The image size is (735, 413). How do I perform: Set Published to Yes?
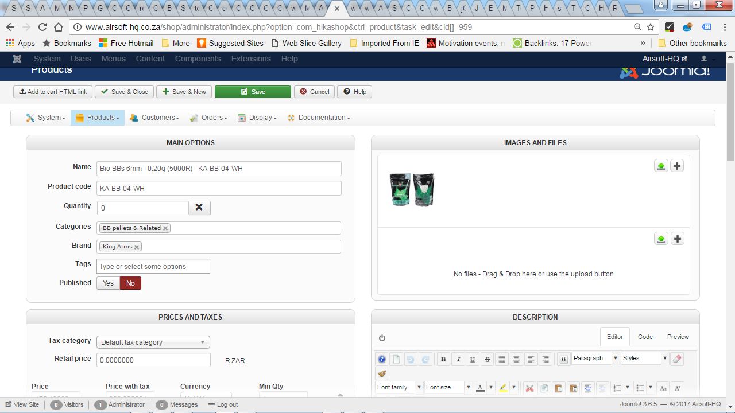[x=108, y=283]
